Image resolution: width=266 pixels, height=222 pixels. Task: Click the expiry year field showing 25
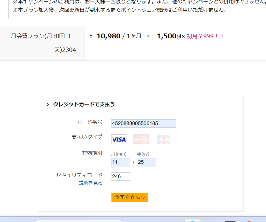[x=146, y=162]
